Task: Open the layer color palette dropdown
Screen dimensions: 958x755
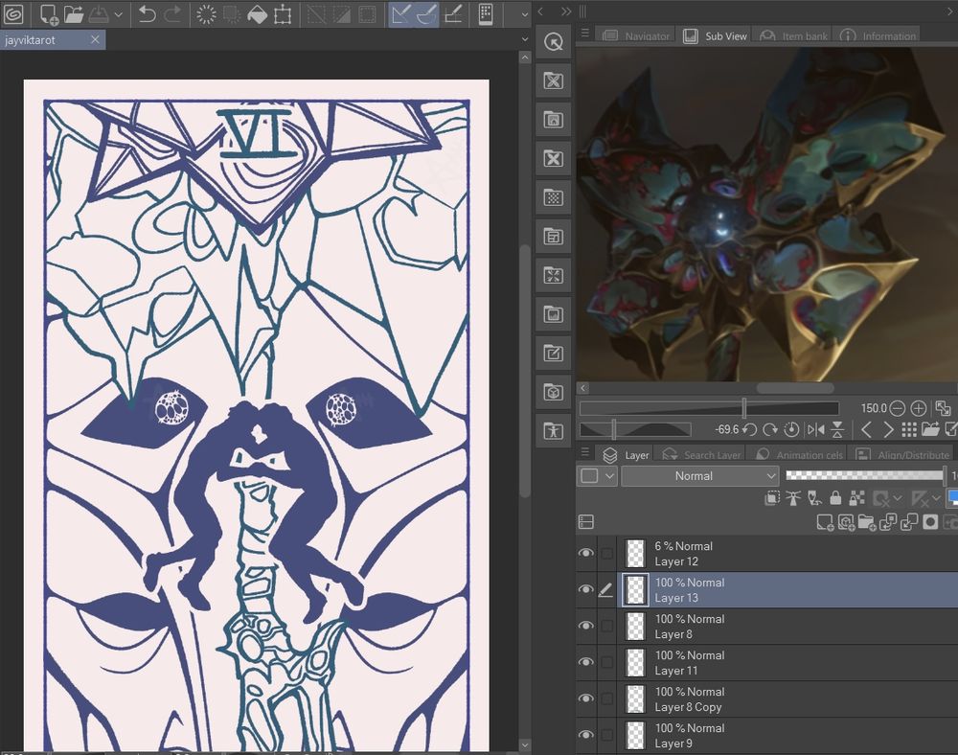Action: 609,476
